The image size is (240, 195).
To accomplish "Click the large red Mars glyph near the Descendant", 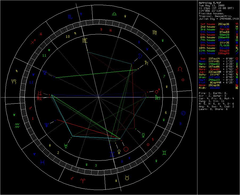I will [x=157, y=91].
